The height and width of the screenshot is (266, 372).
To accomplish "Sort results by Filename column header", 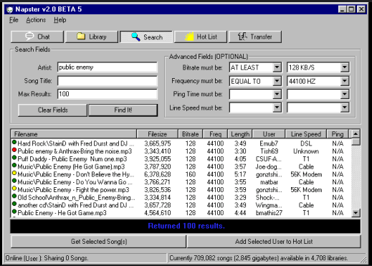I will [x=74, y=134].
